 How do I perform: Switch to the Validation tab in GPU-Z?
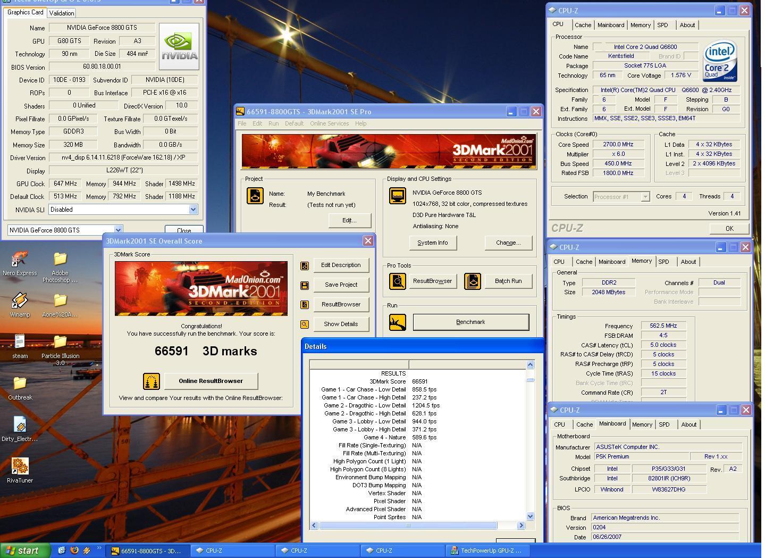tap(62, 13)
